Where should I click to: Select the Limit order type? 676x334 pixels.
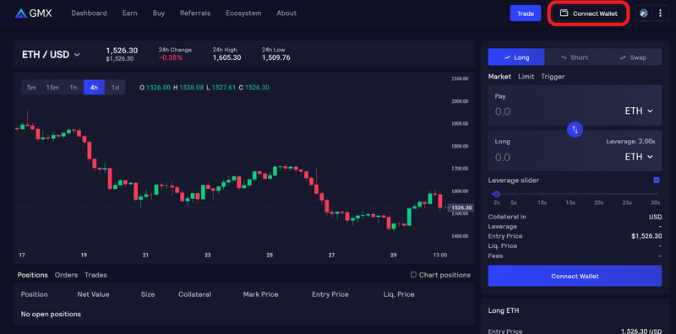pos(526,77)
